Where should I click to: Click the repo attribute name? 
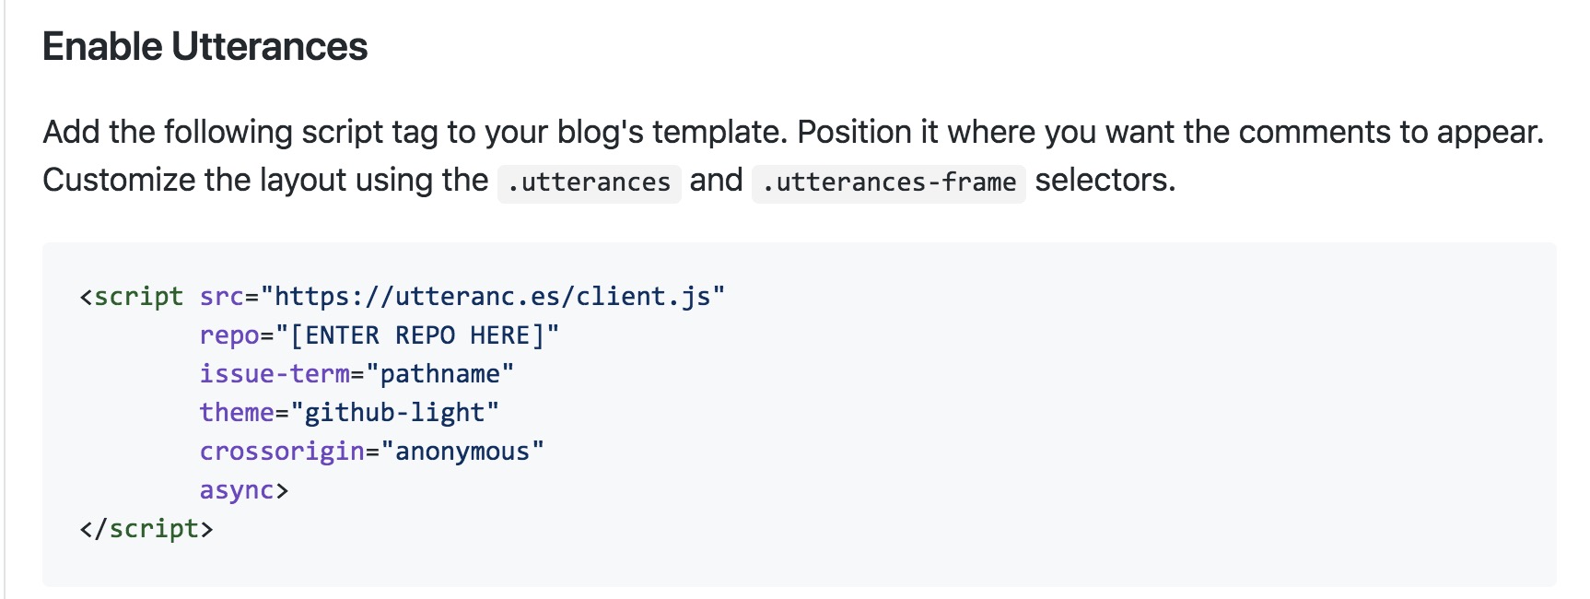pos(229,335)
